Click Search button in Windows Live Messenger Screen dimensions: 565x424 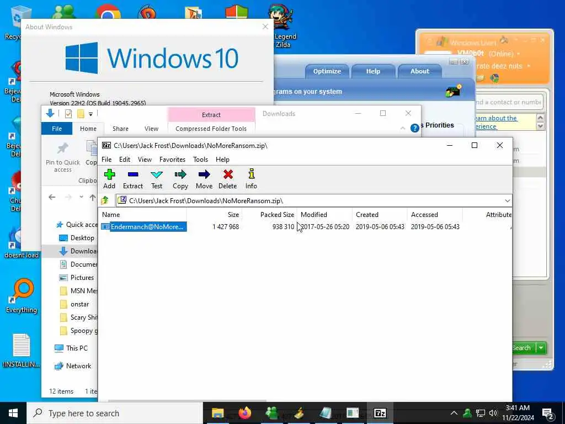524,348
